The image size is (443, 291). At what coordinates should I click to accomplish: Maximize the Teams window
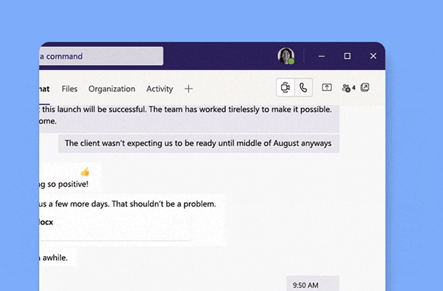point(347,56)
